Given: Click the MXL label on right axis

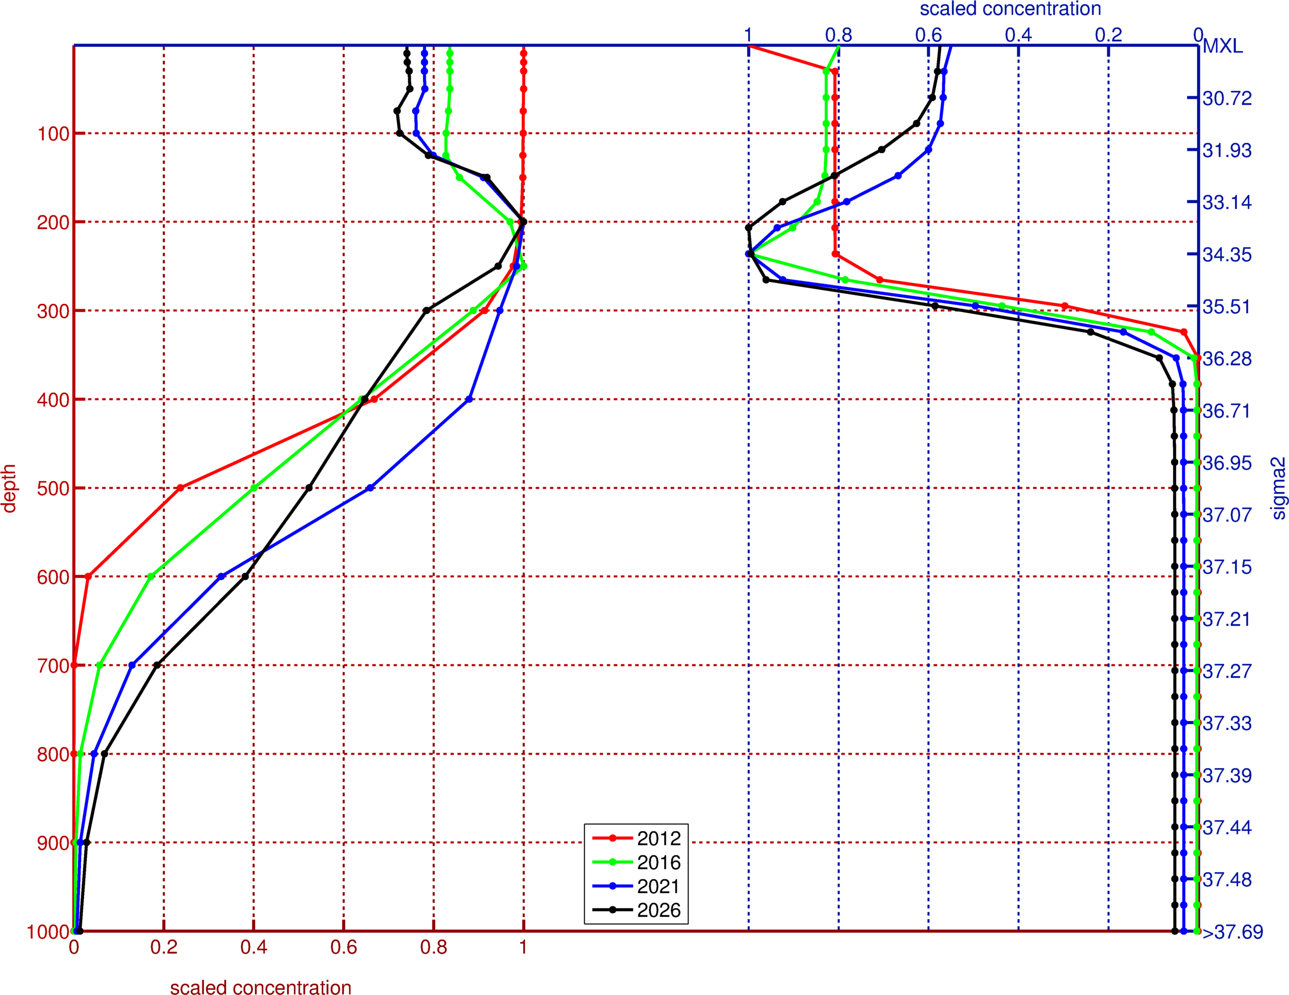Looking at the screenshot, I should (x=1223, y=46).
